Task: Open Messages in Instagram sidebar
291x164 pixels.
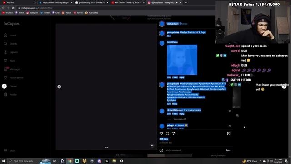Action: coord(12,69)
